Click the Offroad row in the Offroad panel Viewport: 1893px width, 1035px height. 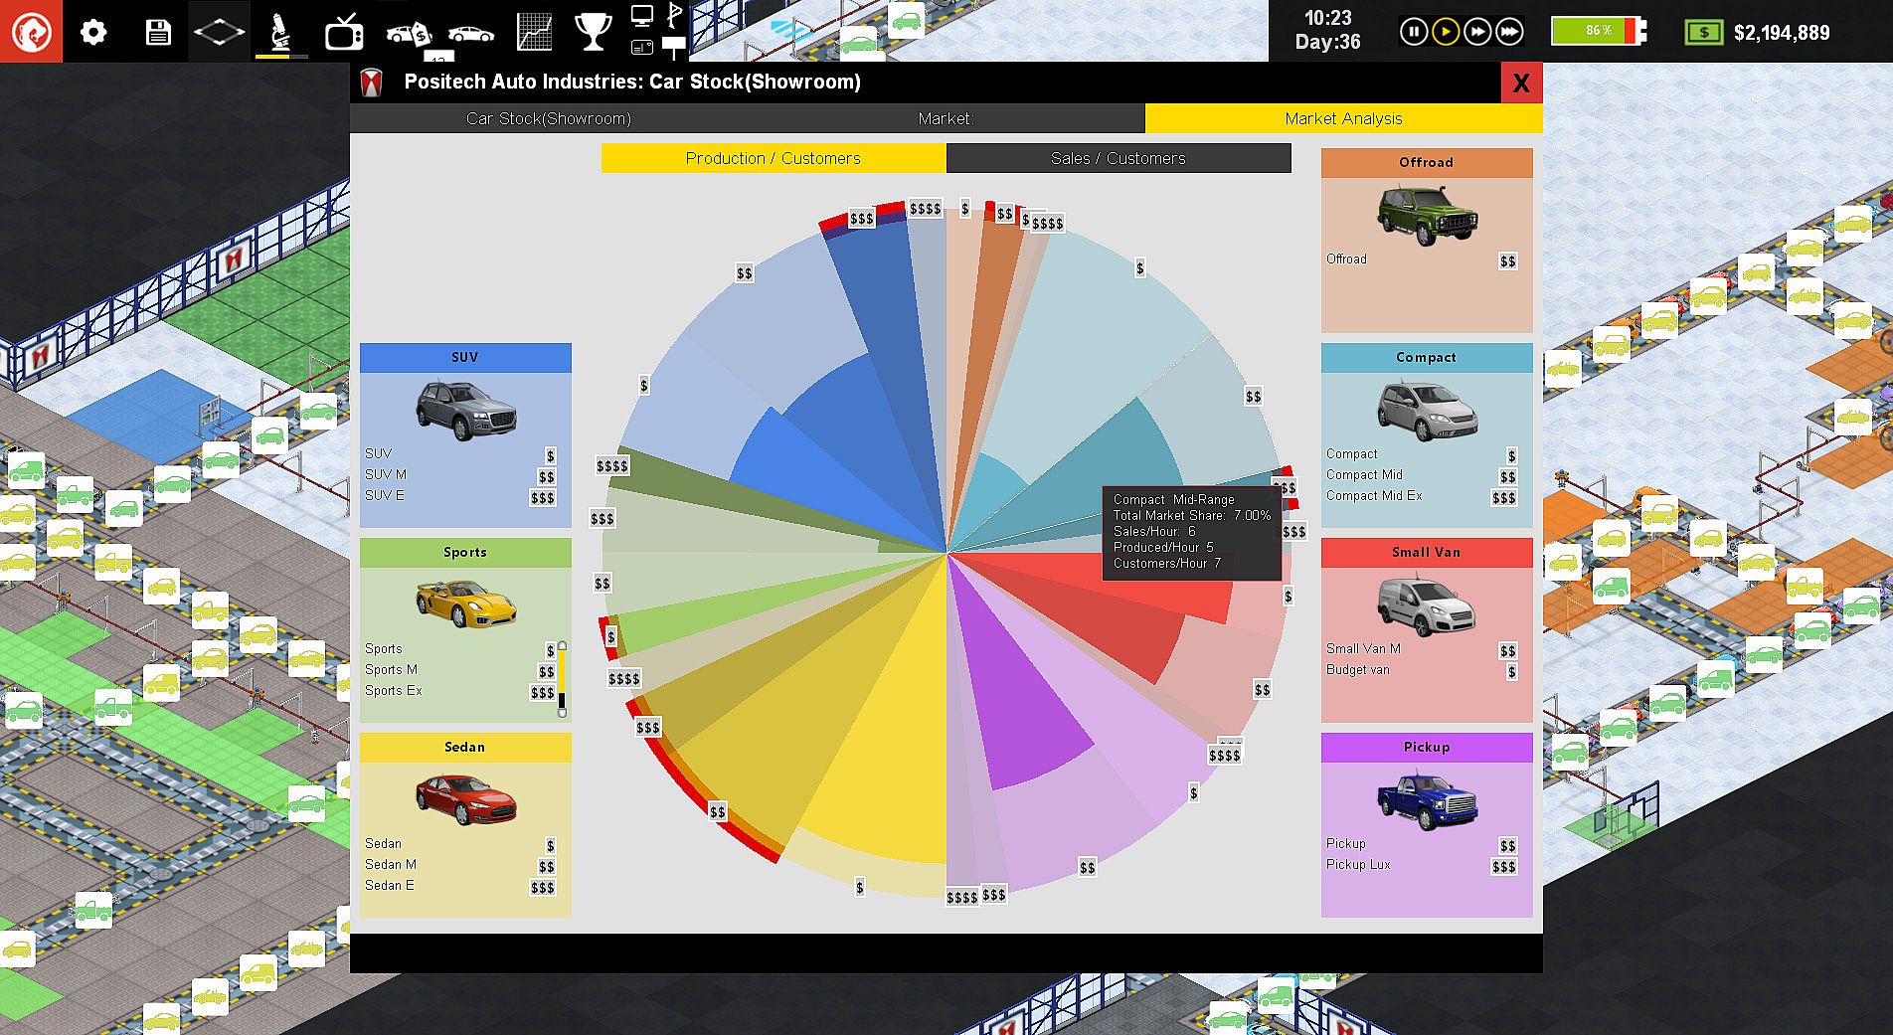(x=1422, y=259)
